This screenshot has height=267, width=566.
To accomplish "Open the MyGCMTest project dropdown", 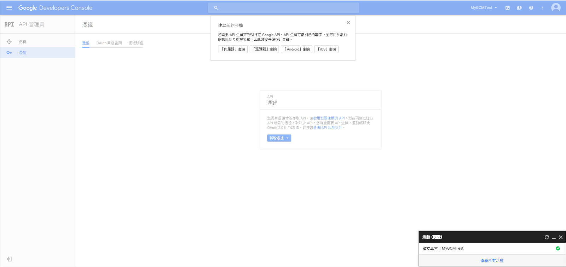I will point(484,8).
